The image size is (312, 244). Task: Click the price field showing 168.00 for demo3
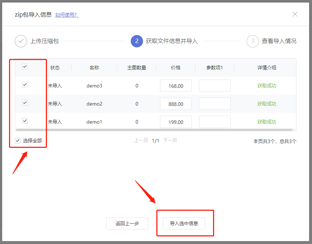(175, 86)
